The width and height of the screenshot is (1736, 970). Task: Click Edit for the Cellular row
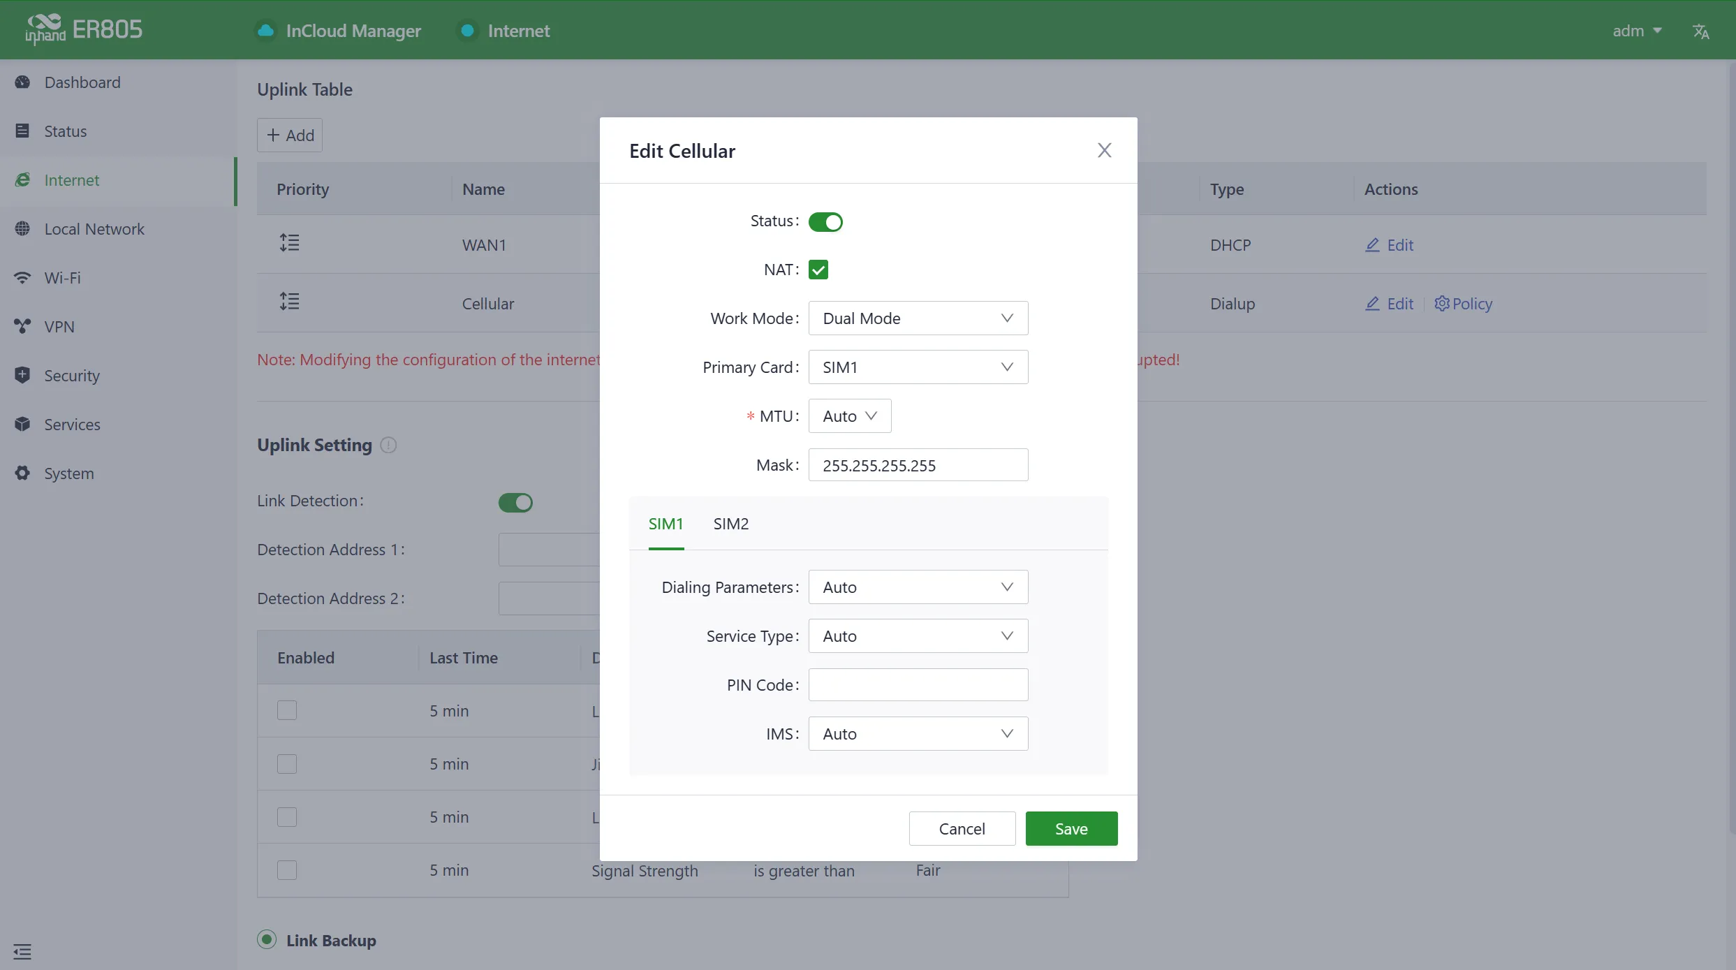(x=1389, y=304)
